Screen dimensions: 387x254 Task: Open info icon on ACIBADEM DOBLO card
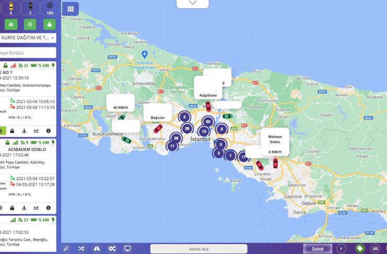click(49, 208)
